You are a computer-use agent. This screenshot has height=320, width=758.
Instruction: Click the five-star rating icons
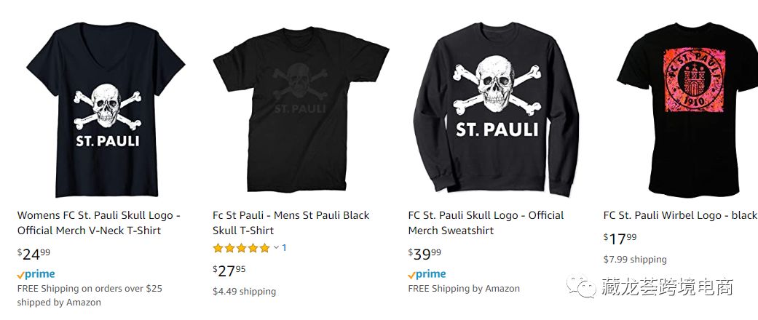(241, 248)
